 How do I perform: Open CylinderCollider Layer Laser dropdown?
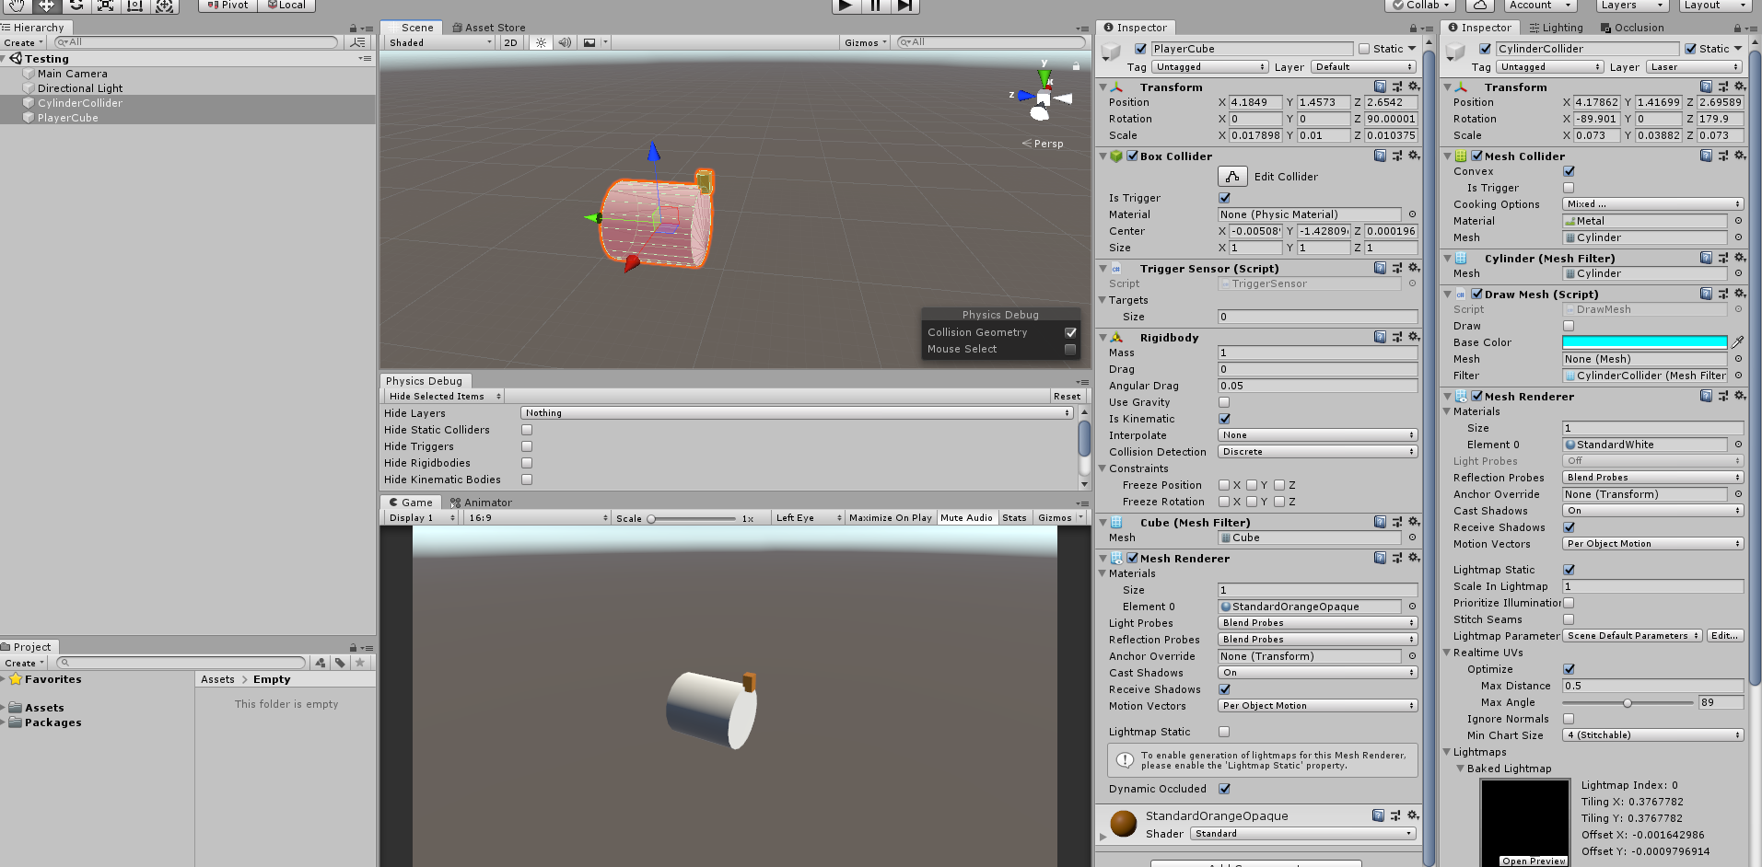pos(1694,67)
